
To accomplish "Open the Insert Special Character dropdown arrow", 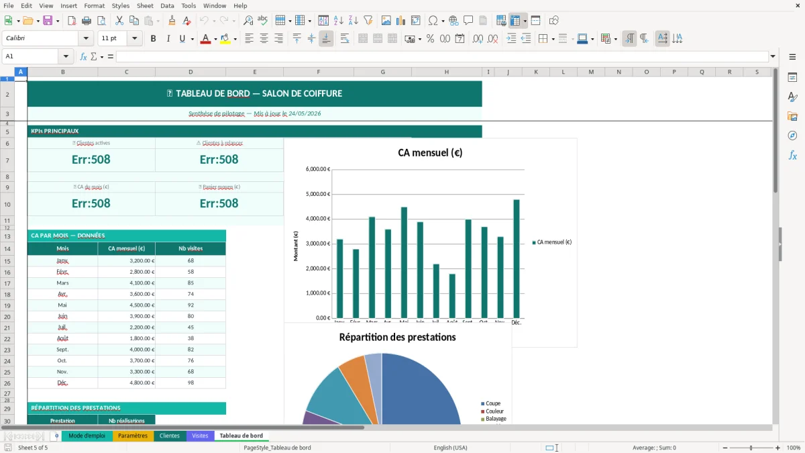I will tap(443, 21).
